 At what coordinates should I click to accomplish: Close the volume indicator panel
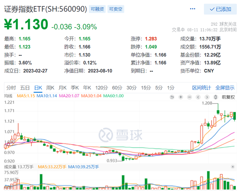(x=232, y=167)
